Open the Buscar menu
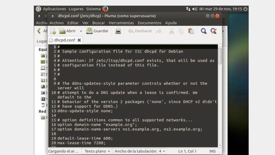The height and width of the screenshot is (155, 275). click(x=98, y=23)
